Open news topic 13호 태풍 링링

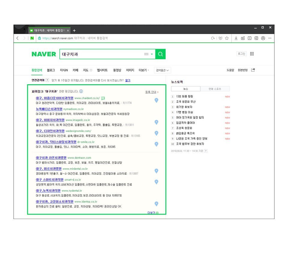(x=184, y=96)
